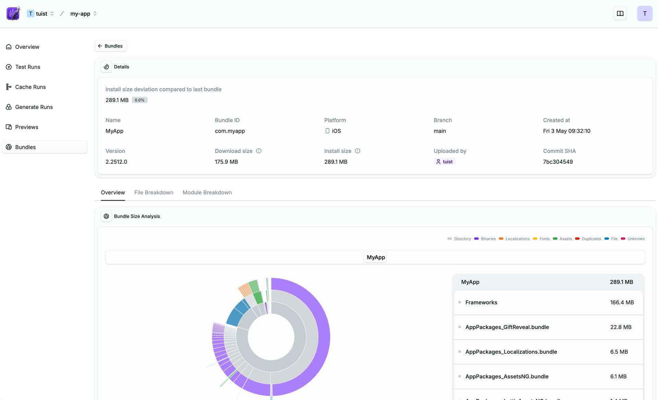Open Test Runs in sidebar
This screenshot has height=400, width=658.
click(x=45, y=67)
